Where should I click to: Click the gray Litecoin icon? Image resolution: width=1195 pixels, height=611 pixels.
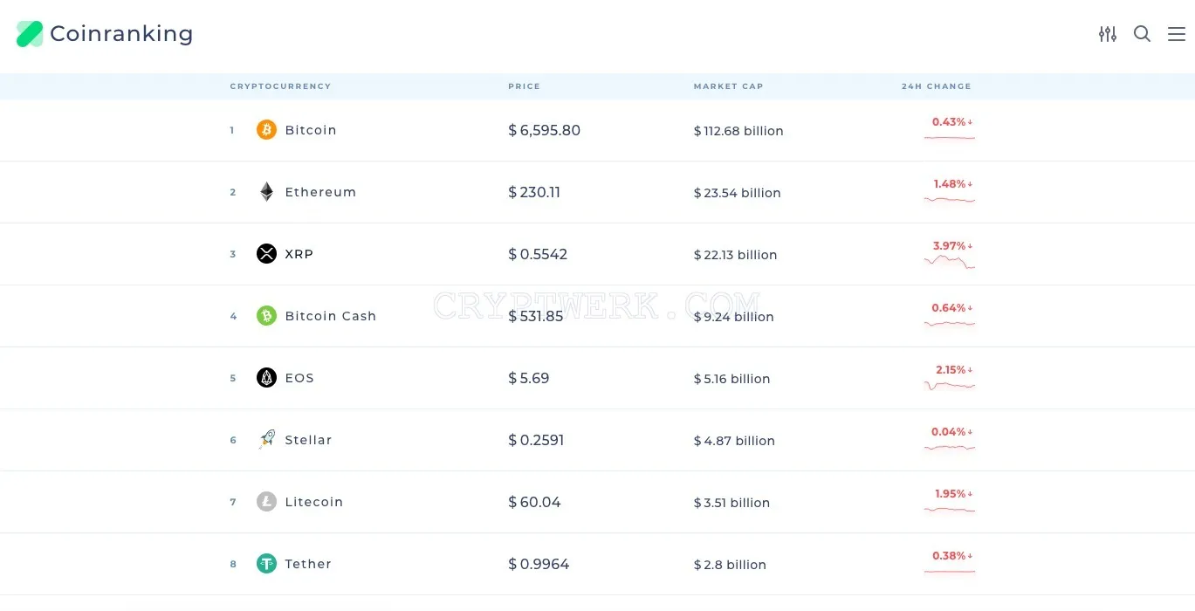point(266,502)
